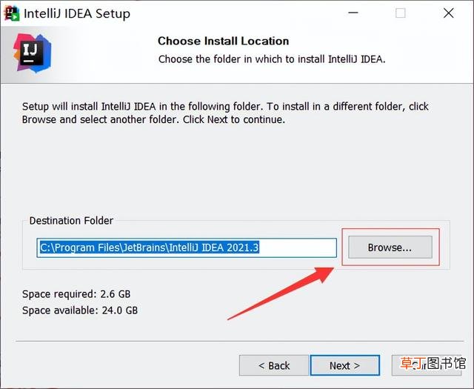This screenshot has height=389, width=474.
Task: Click the IntelliJ IDEA title bar icon
Action: coord(12,13)
